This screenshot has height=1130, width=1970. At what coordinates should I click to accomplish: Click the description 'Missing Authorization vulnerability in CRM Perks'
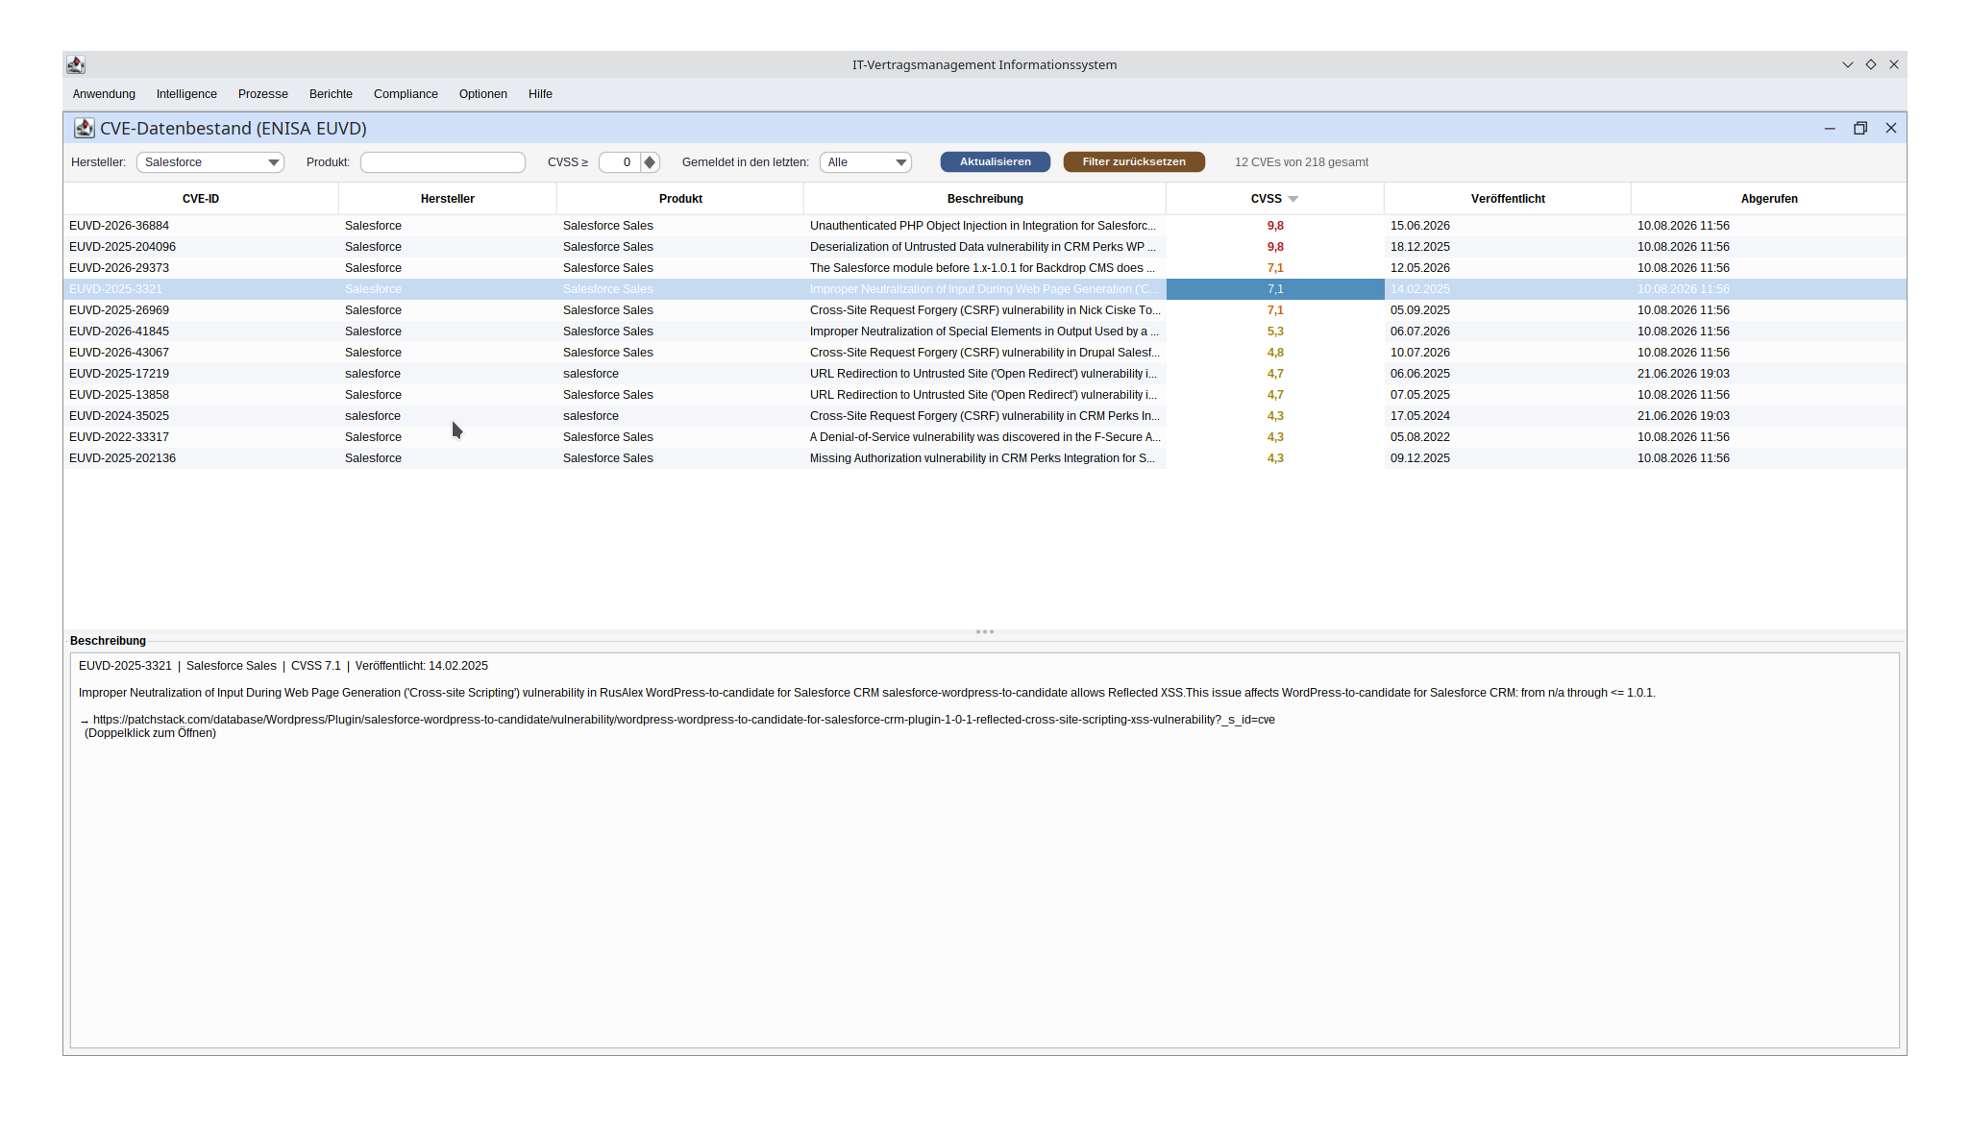(982, 458)
